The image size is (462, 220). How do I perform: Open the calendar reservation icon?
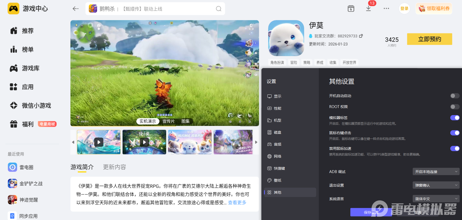click(x=351, y=9)
